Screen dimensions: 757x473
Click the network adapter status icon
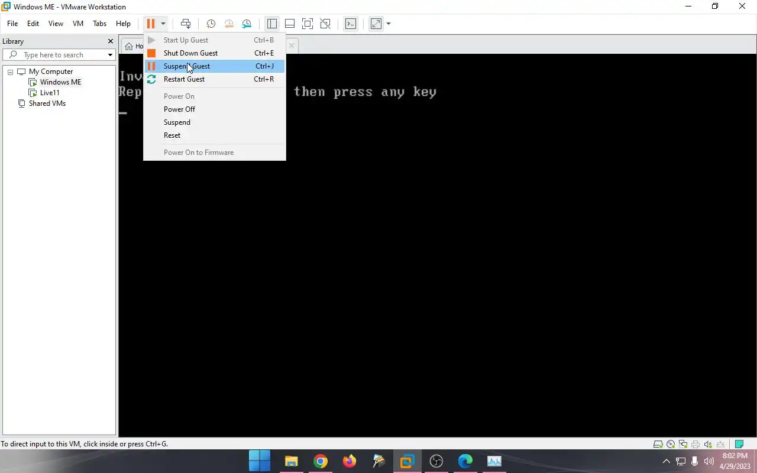[x=683, y=445]
